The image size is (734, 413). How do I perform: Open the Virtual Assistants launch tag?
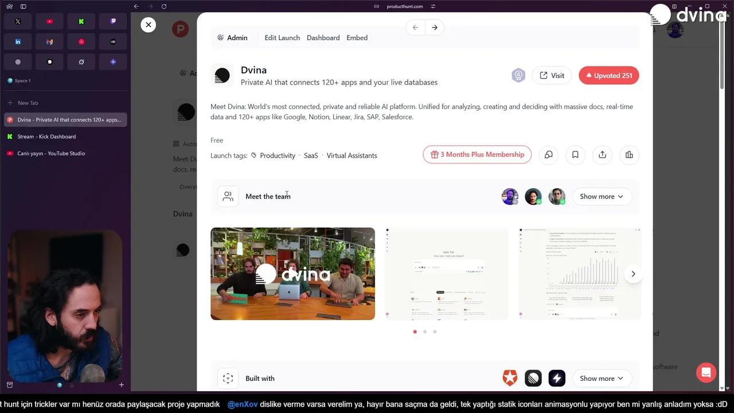(352, 155)
